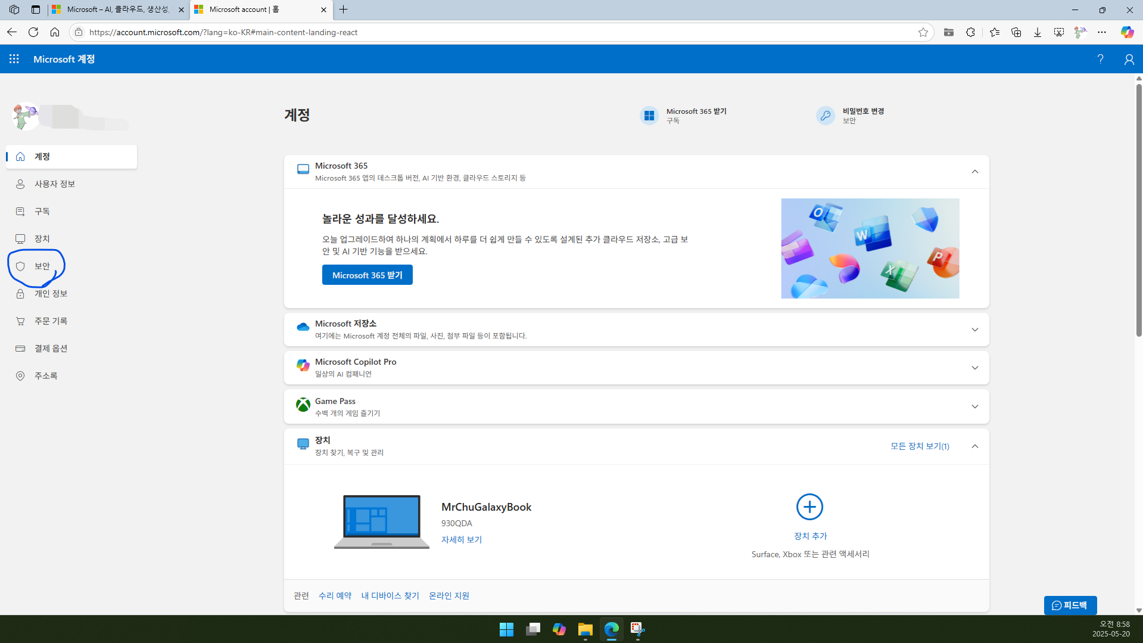This screenshot has width=1143, height=643.
Task: Click the 내 디바이스 찾기 link
Action: [390, 595]
